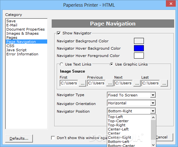This screenshot has height=147, width=178.
Task: Browse for the Previous image file
Action: tap(110, 83)
